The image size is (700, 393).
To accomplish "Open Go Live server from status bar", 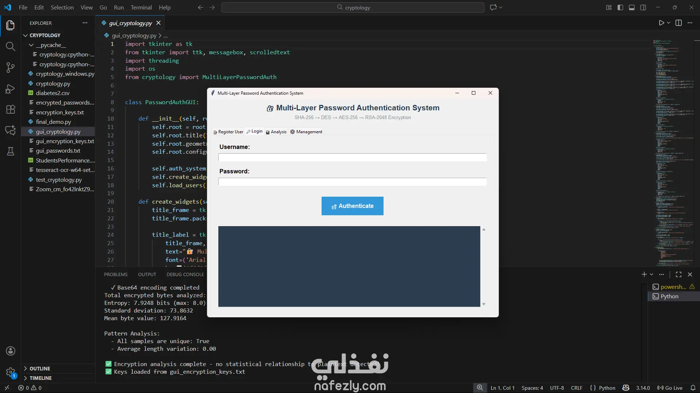I will click(x=670, y=388).
